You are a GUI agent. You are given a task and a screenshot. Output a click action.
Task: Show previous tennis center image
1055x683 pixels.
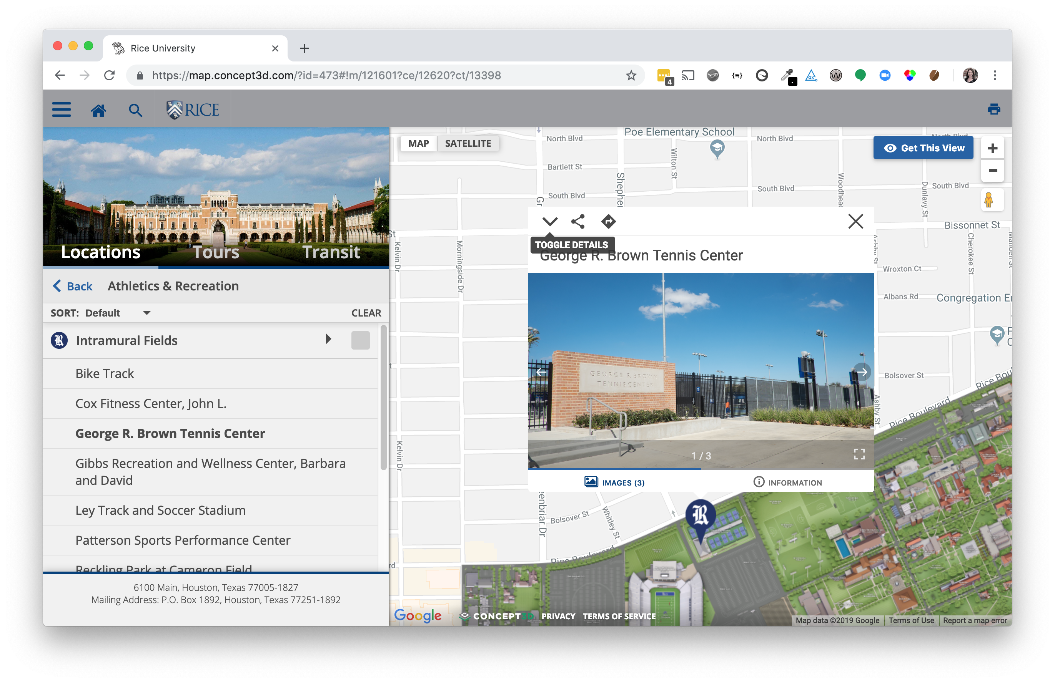click(x=541, y=371)
